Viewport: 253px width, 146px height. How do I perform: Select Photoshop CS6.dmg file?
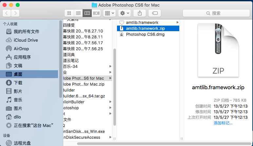click(148, 34)
